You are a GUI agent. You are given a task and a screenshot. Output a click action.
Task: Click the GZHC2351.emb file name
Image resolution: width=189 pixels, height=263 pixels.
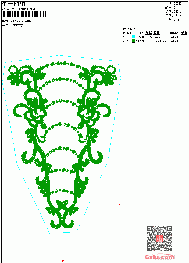click(21, 21)
